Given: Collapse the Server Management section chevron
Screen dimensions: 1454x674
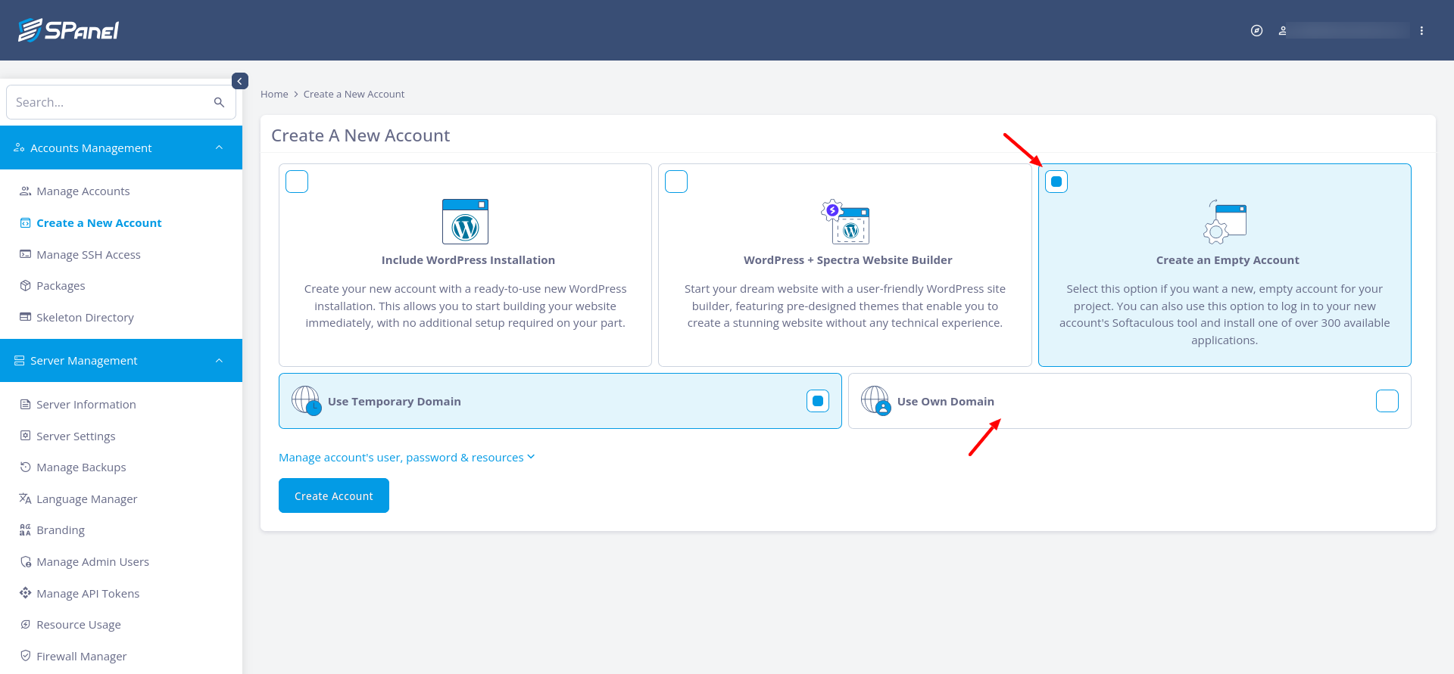Looking at the screenshot, I should [219, 360].
